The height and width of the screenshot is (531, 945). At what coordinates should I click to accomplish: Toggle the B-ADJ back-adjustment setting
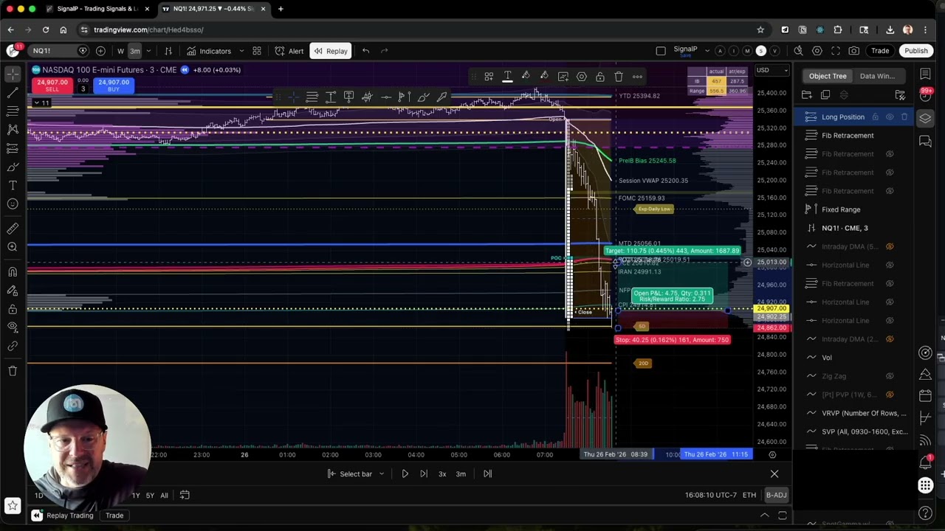coord(776,496)
